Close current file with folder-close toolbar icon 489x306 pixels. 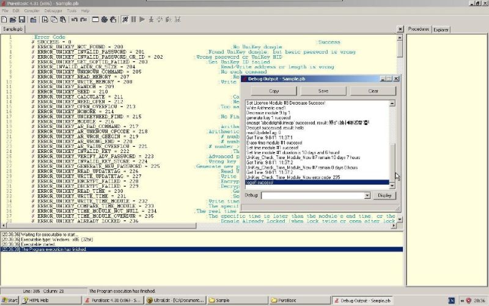coord(33,20)
